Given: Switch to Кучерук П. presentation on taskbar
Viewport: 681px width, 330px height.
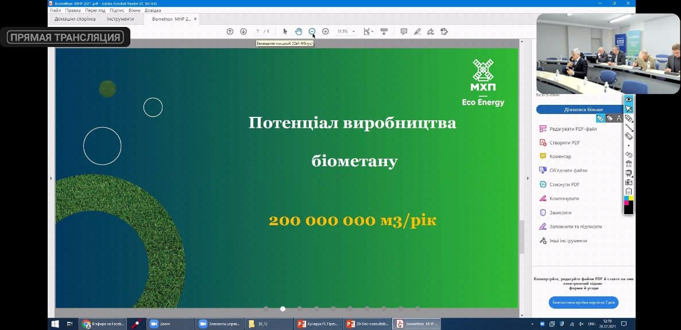Looking at the screenshot, I should pyautogui.click(x=319, y=324).
